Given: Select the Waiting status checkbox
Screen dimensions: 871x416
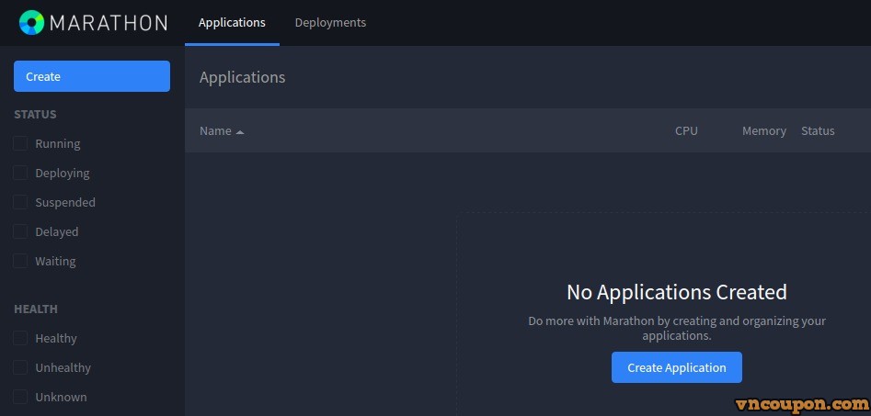Looking at the screenshot, I should pyautogui.click(x=20, y=261).
